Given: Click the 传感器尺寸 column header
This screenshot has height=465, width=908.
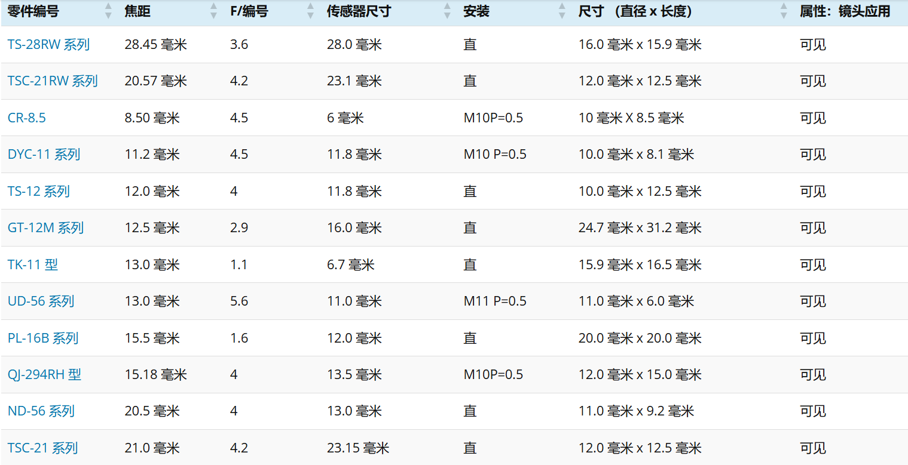Looking at the screenshot, I should (359, 11).
